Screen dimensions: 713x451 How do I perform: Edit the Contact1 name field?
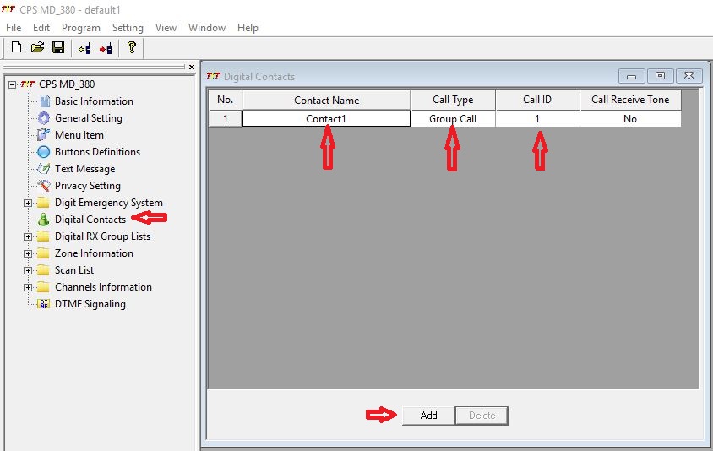point(326,118)
